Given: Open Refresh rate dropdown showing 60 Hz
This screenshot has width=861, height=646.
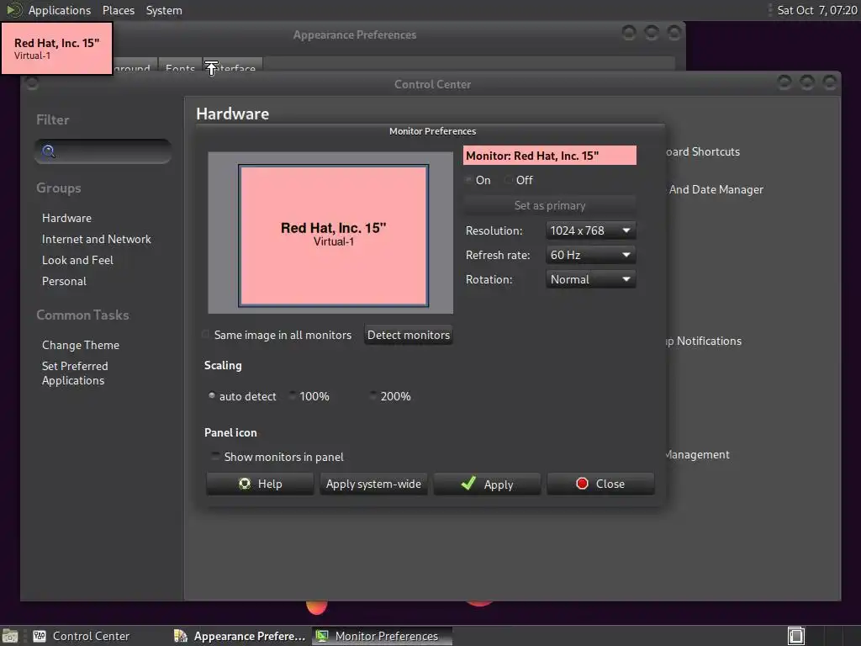Looking at the screenshot, I should (x=591, y=255).
